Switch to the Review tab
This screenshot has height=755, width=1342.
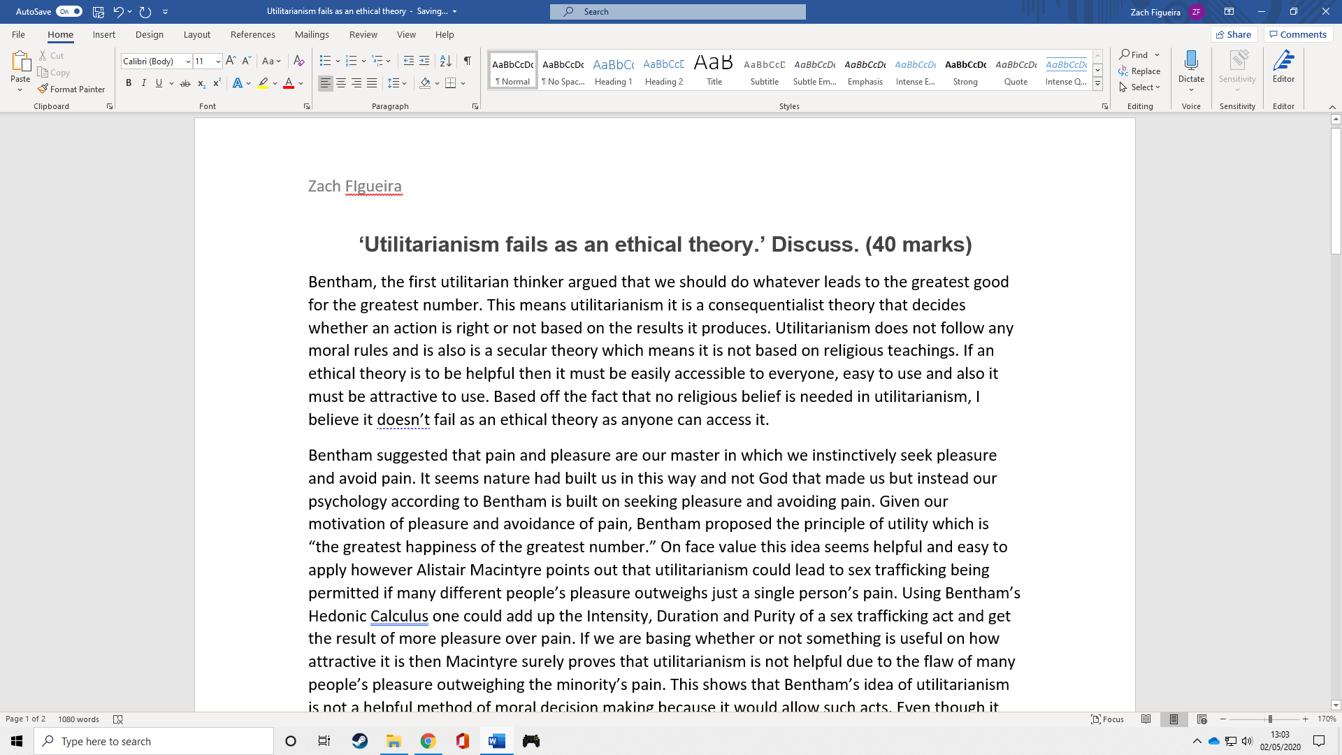363,34
